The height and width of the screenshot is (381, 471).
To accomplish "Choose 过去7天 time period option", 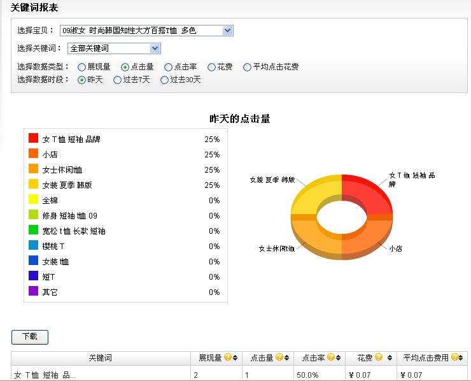I will coord(117,80).
